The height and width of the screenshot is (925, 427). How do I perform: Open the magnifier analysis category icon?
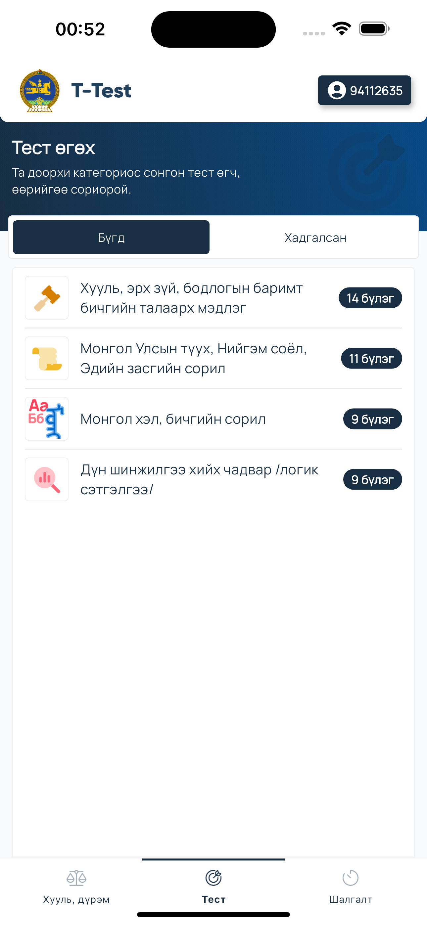tap(47, 479)
